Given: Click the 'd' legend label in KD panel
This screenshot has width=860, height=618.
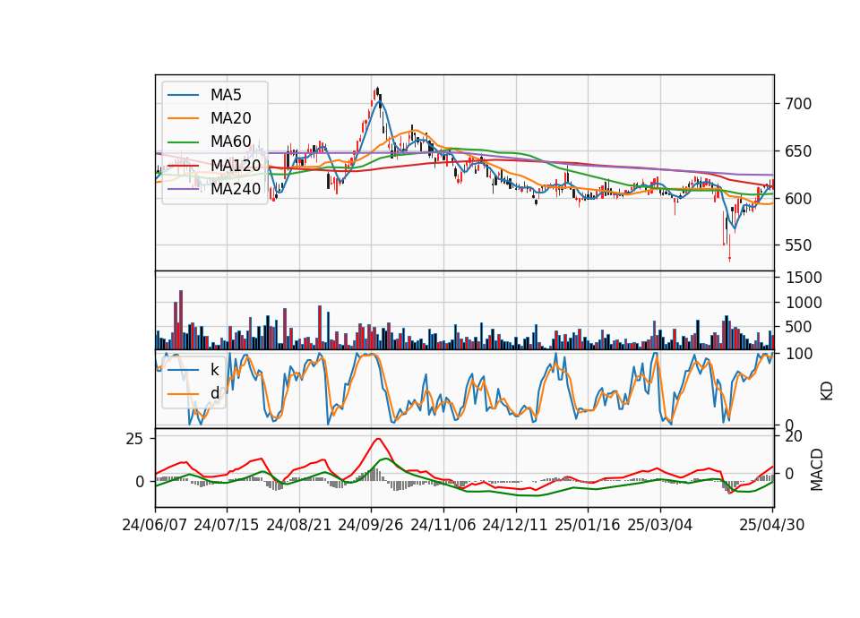Looking at the screenshot, I should pyautogui.click(x=214, y=393).
